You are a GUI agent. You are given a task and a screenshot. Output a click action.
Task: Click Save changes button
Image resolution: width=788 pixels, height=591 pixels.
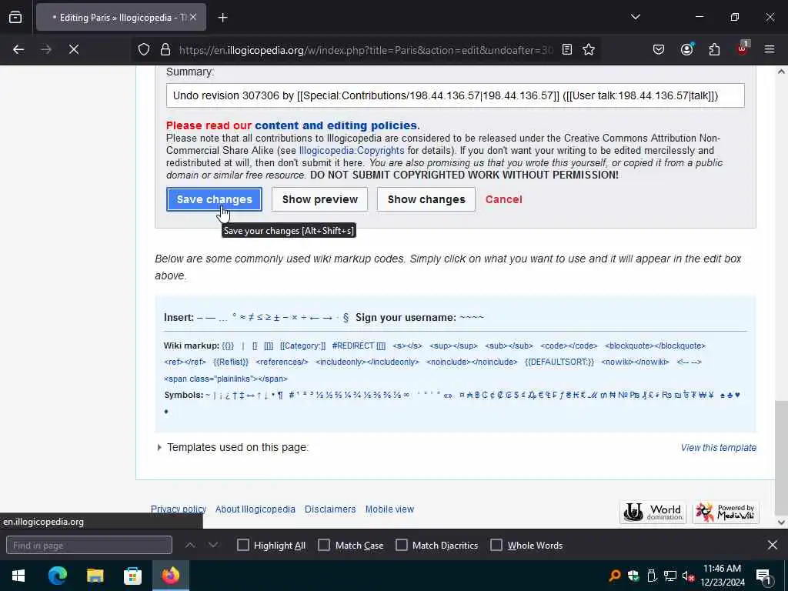coord(214,199)
